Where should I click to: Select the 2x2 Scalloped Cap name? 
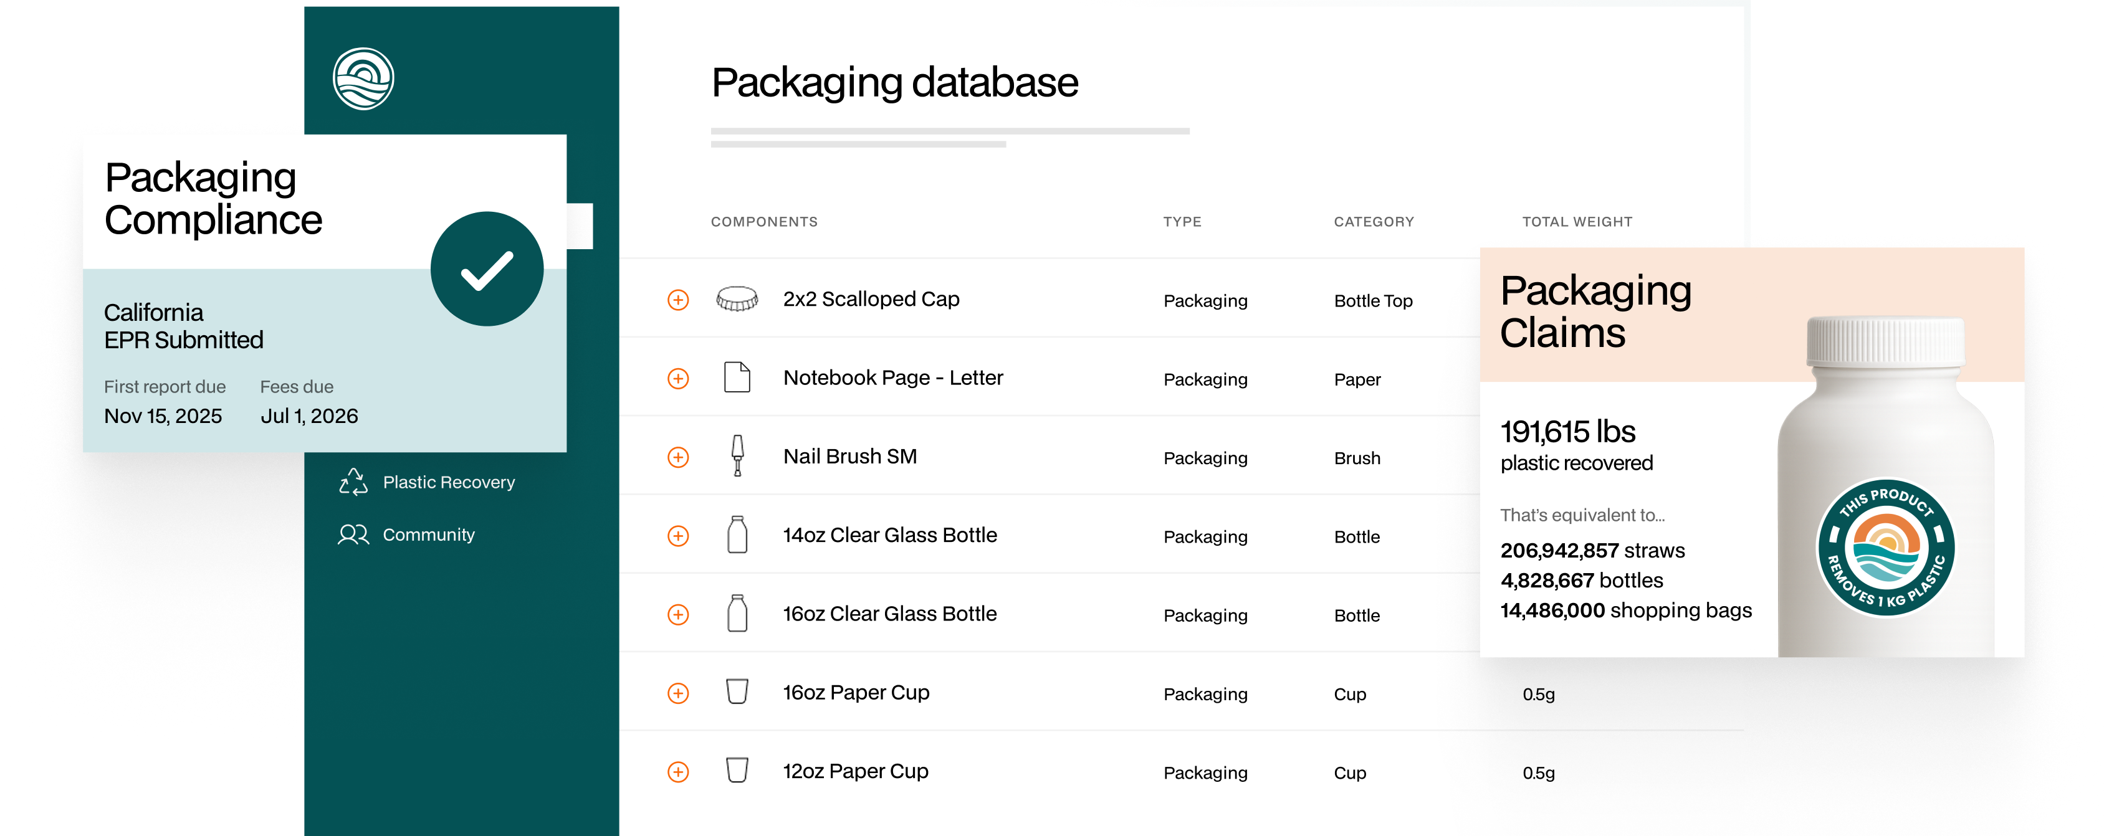(x=871, y=299)
